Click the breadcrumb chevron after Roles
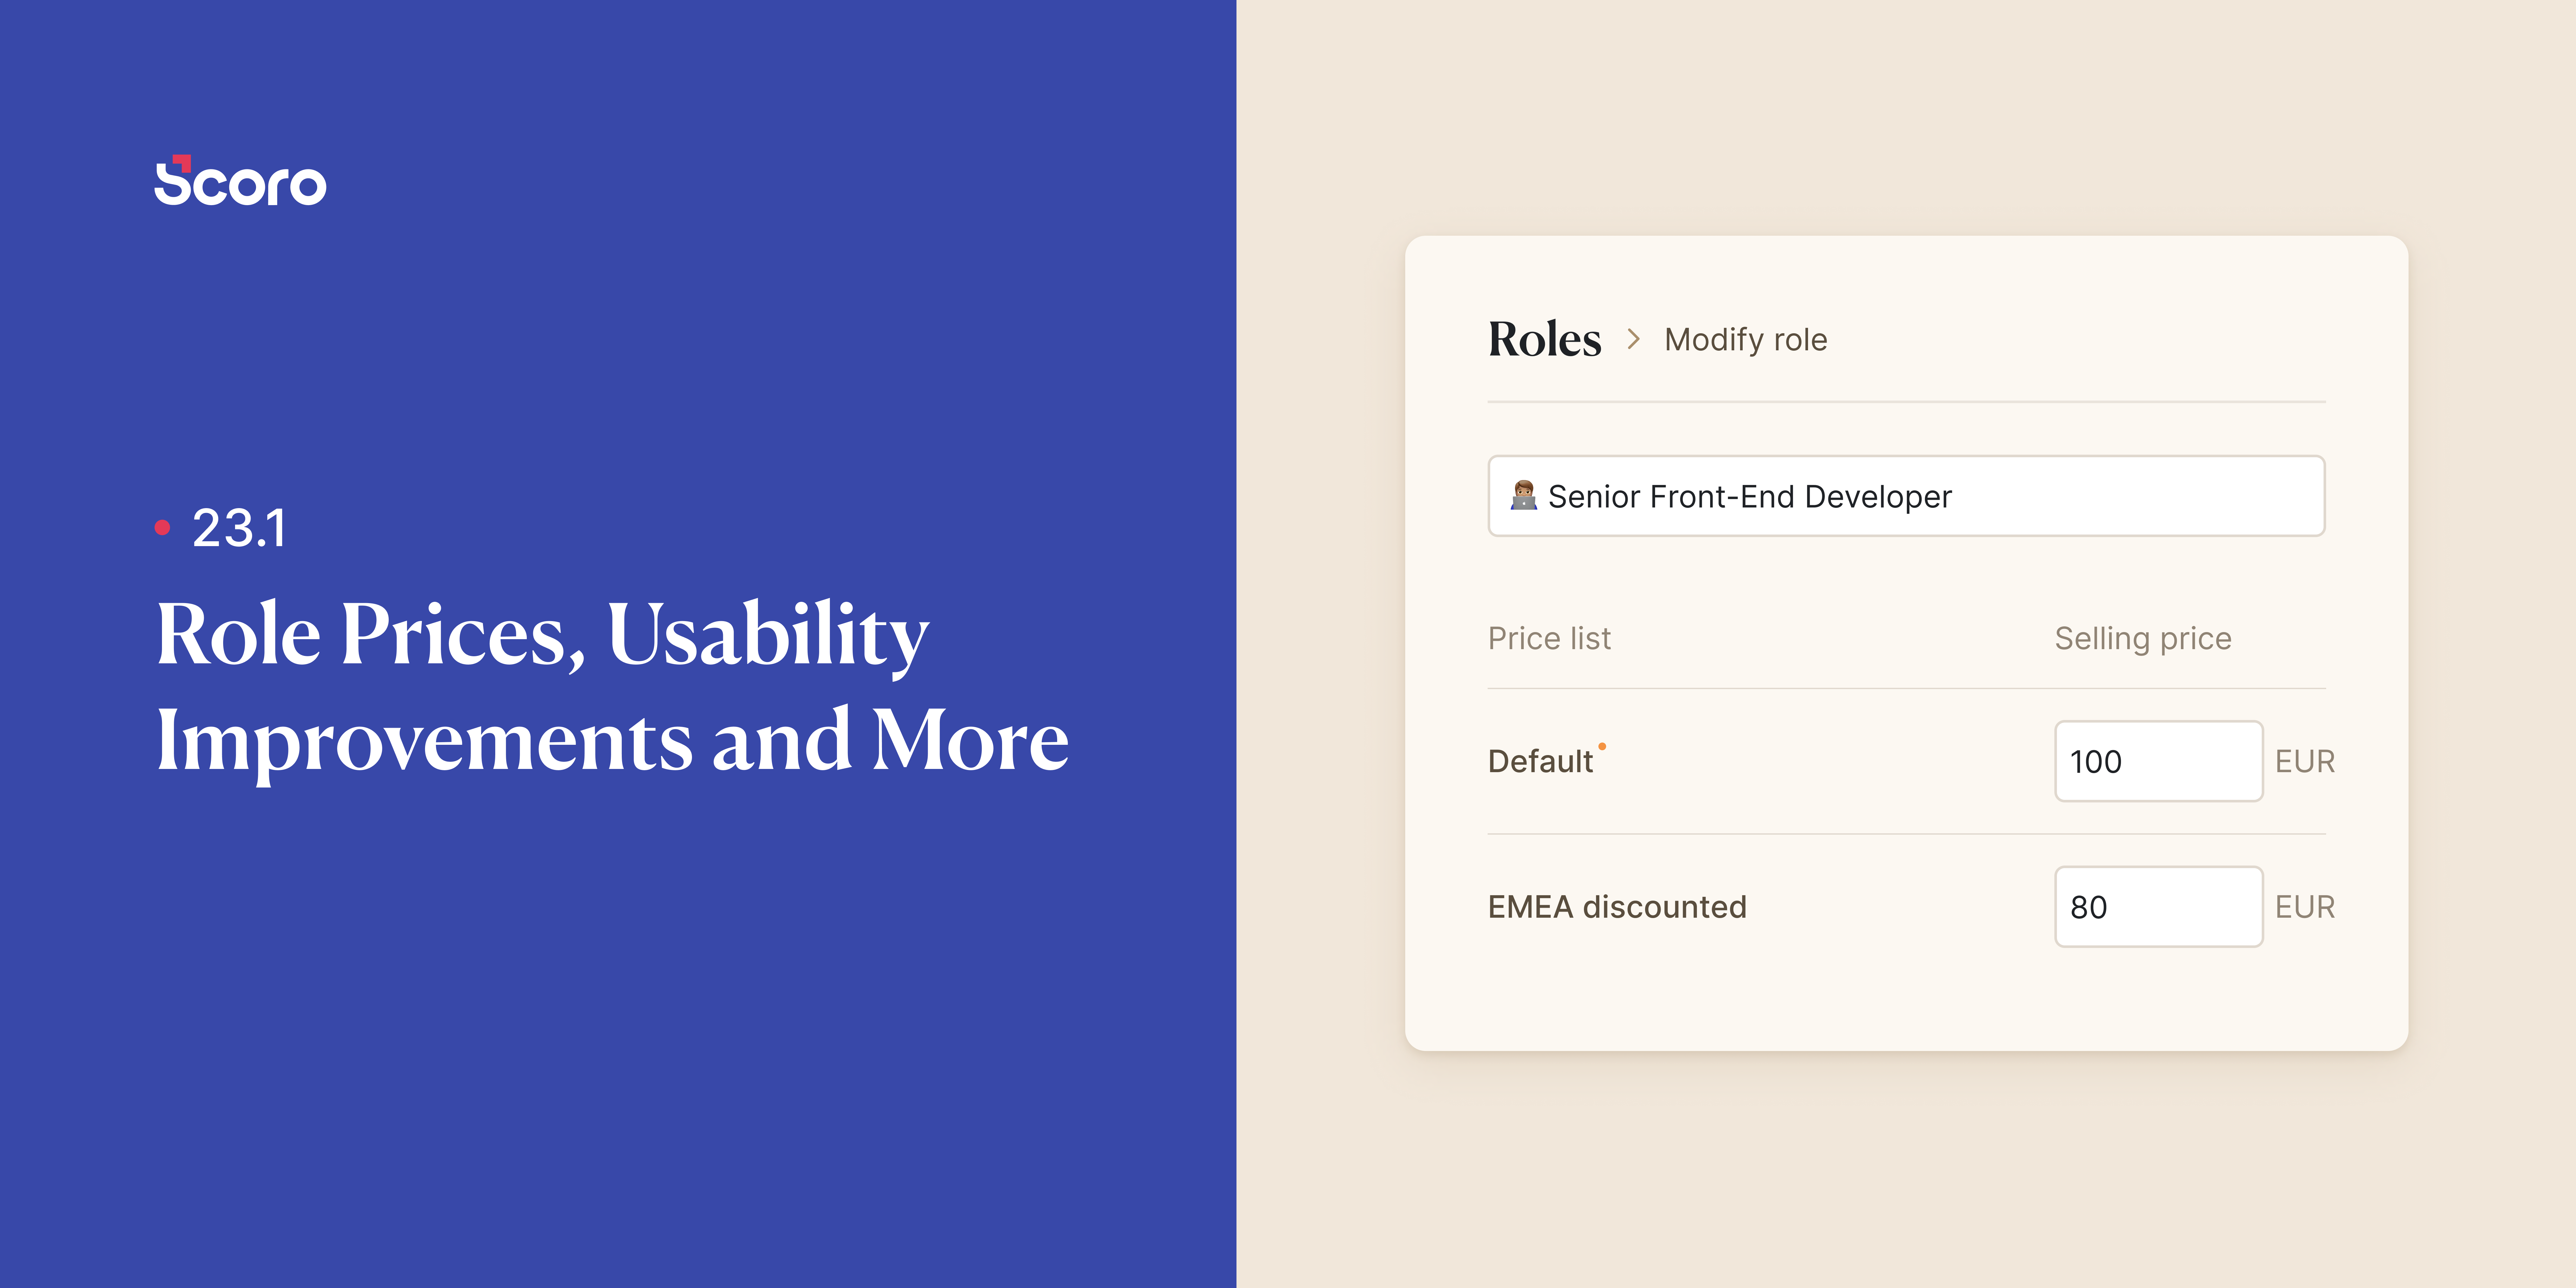2576x1288 pixels. [x=1633, y=339]
